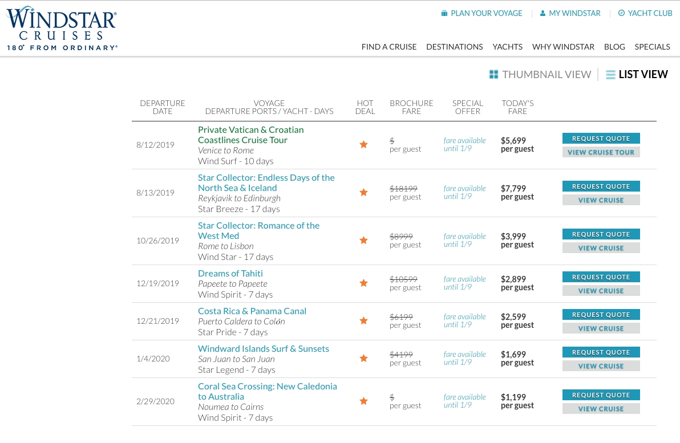680x443 pixels.
Task: Open Why Windstar menu item
Action: [564, 47]
